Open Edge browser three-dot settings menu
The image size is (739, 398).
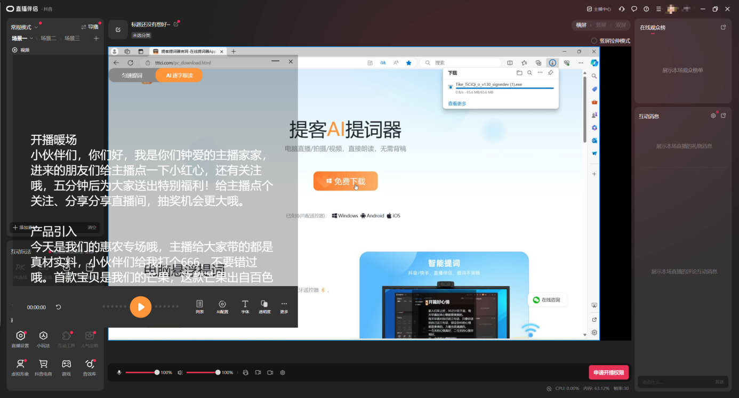click(581, 63)
